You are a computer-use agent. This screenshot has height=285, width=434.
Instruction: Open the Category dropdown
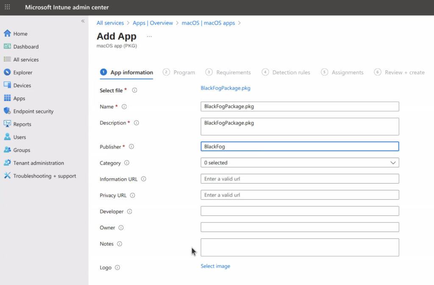tap(300, 162)
